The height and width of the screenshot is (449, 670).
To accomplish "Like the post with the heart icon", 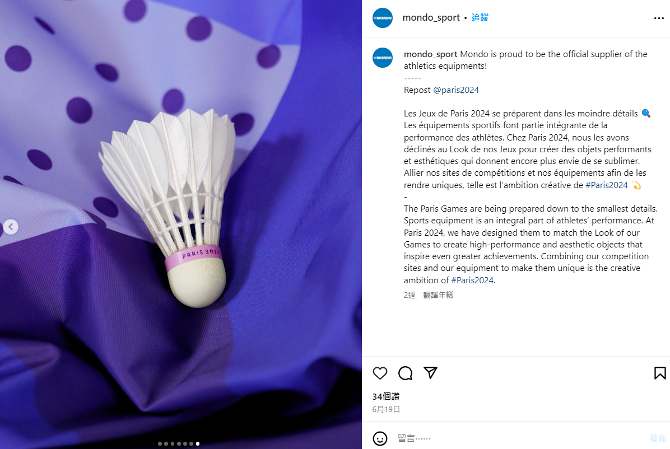I will point(380,373).
